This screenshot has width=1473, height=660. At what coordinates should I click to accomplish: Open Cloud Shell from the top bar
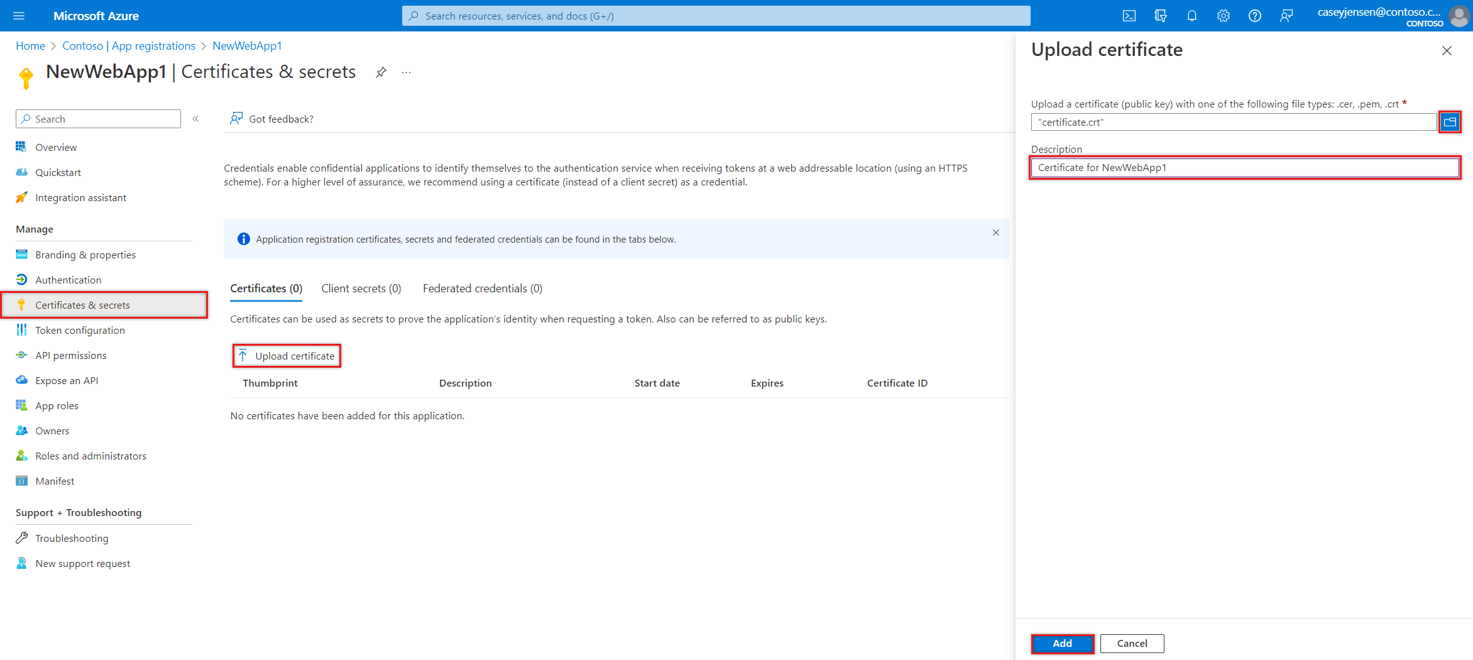pos(1129,16)
